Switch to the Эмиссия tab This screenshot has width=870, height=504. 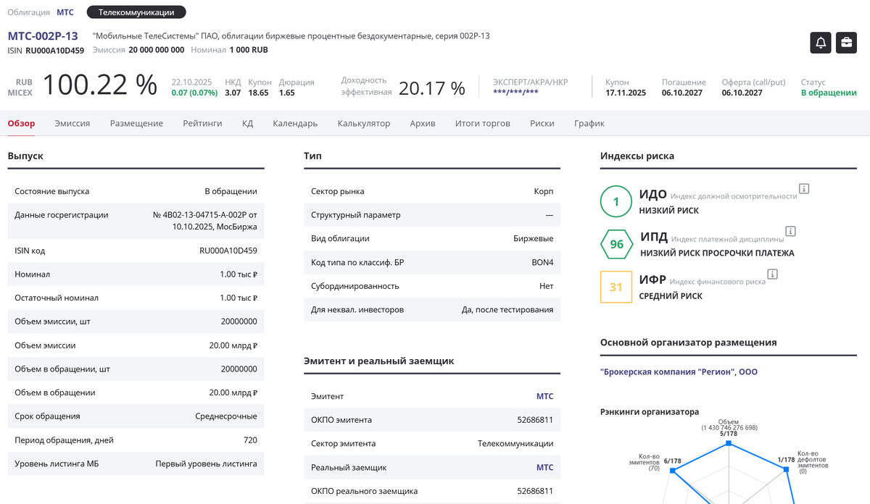pos(72,123)
